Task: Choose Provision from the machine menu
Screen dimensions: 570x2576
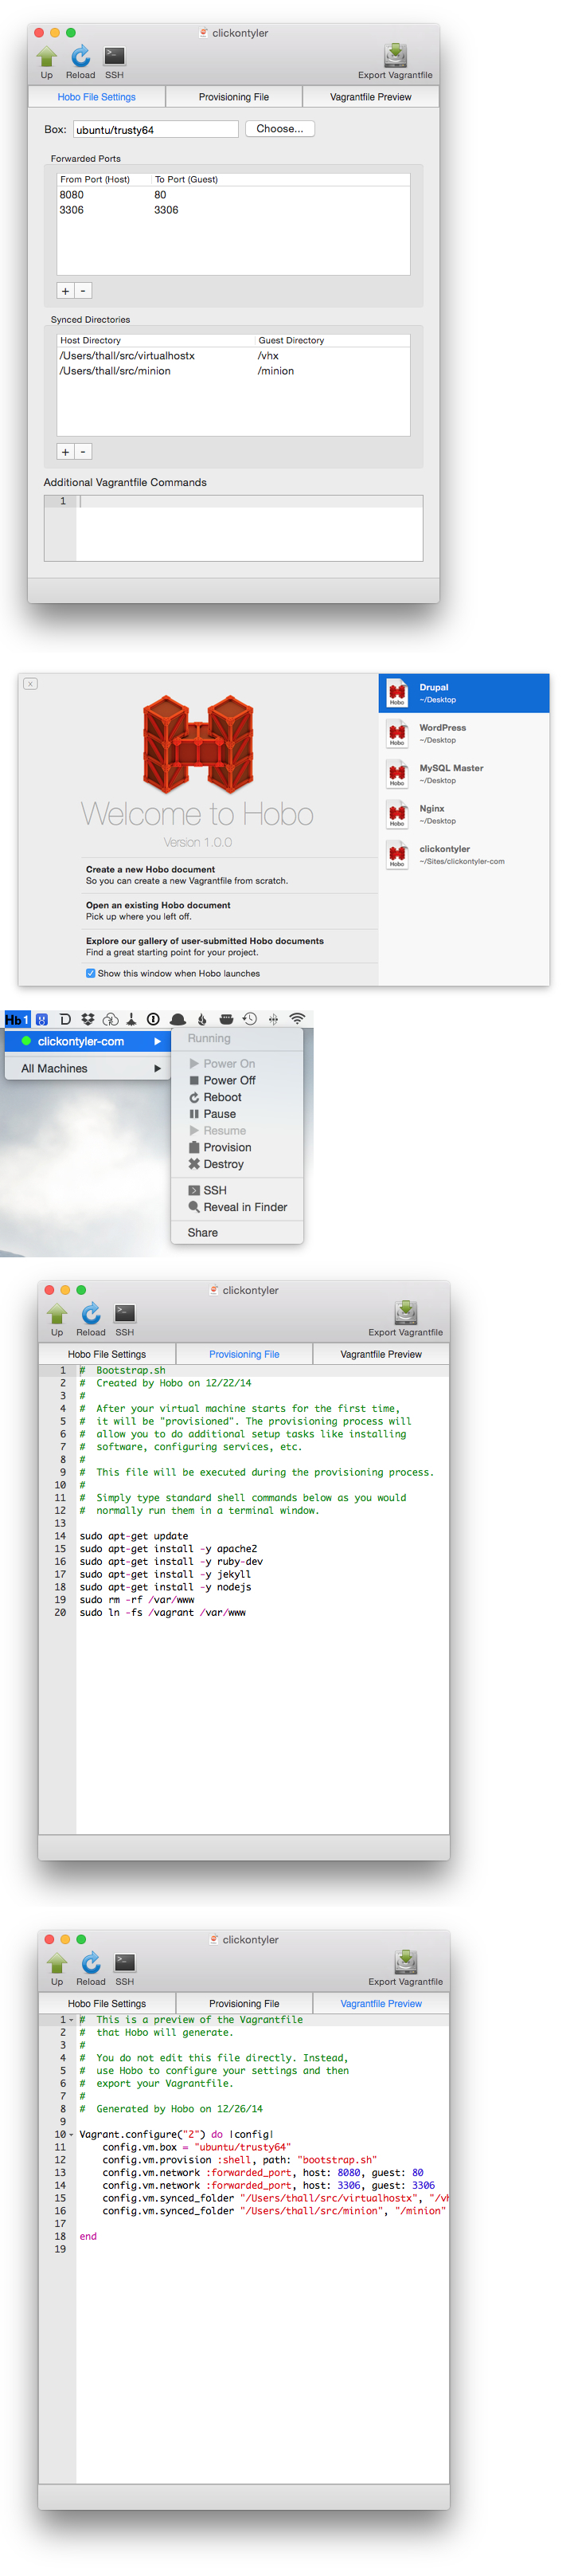Action: click(237, 1147)
